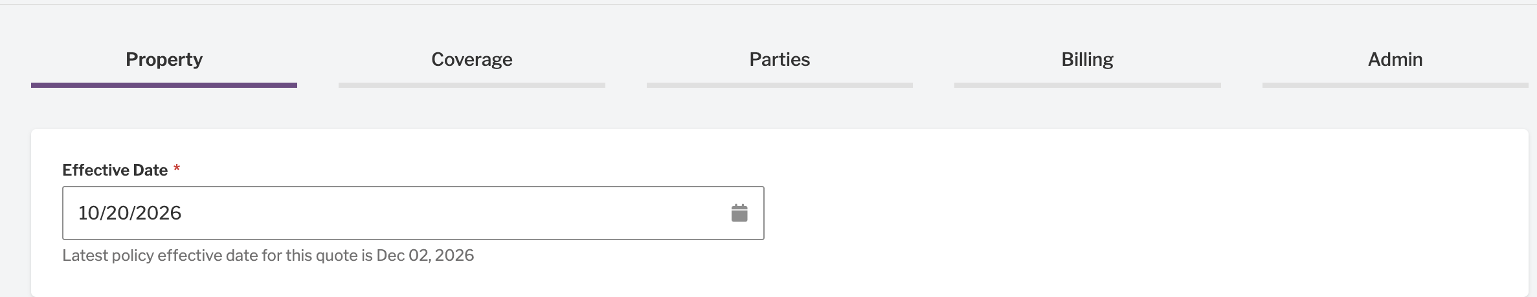Screen dimensions: 1537x297
Task: Click the latest policy effective date hint
Action: 268,256
